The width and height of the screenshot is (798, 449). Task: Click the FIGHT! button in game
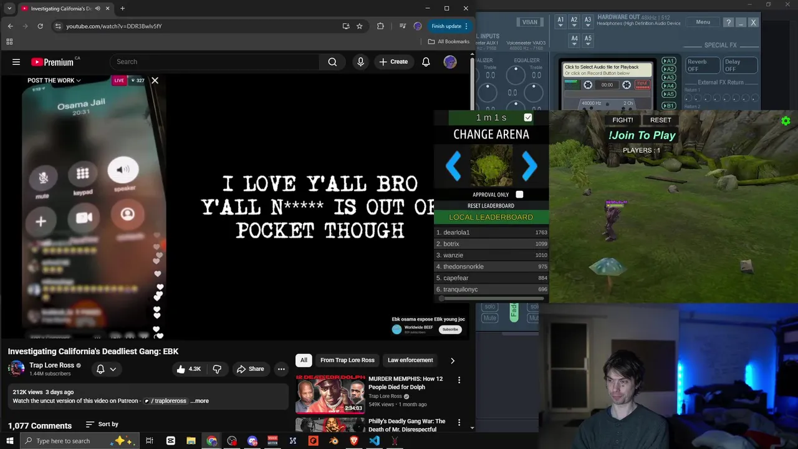point(622,120)
